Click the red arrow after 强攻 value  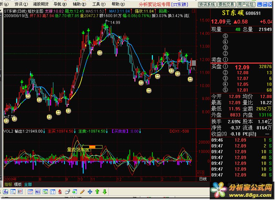pos(155,11)
